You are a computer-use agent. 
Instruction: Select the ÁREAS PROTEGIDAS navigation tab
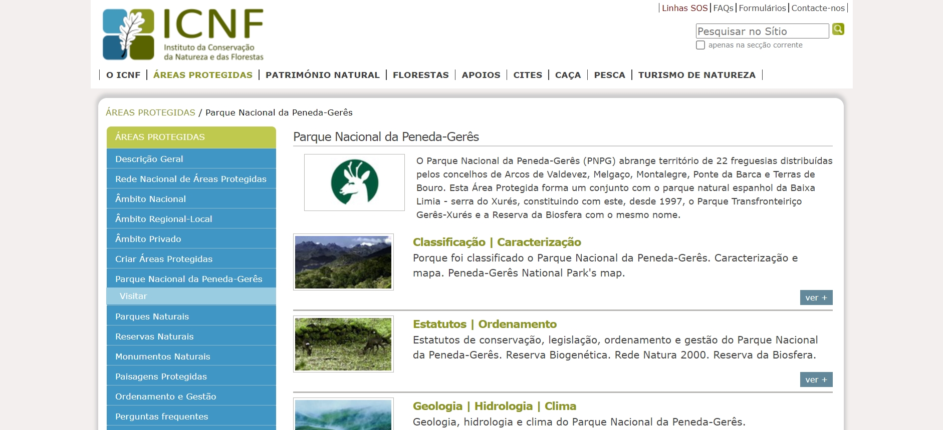203,75
